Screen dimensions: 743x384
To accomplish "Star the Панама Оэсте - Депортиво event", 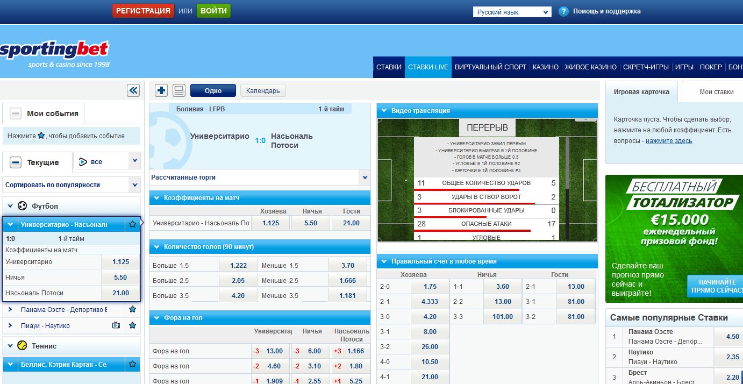I will pos(132,309).
